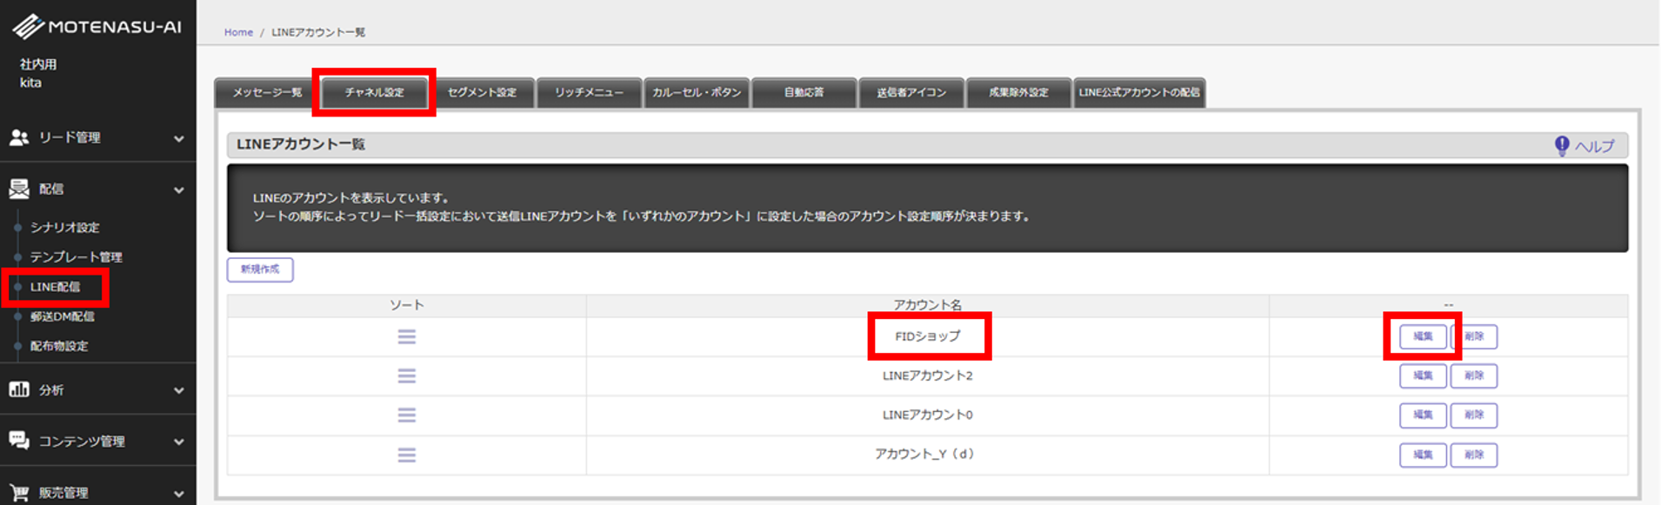Click the リード管理 people icon
1661x505 pixels.
coord(19,137)
